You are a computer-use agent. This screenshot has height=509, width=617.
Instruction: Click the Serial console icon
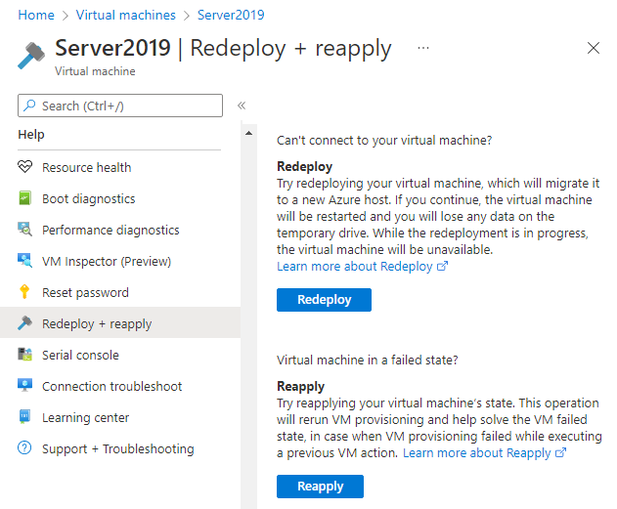[25, 355]
